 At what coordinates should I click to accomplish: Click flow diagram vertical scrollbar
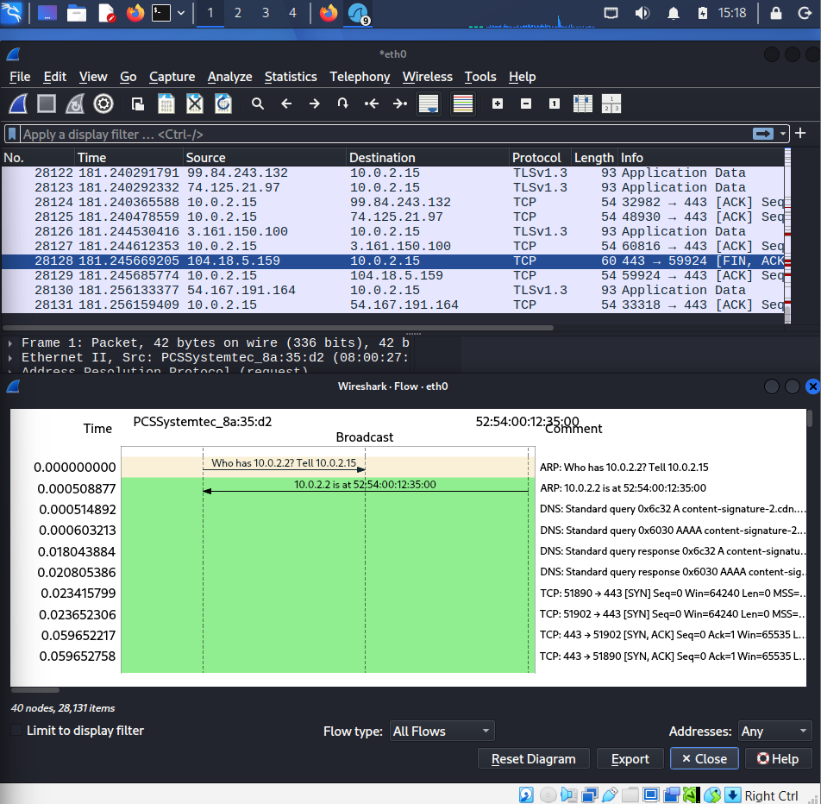(810, 418)
